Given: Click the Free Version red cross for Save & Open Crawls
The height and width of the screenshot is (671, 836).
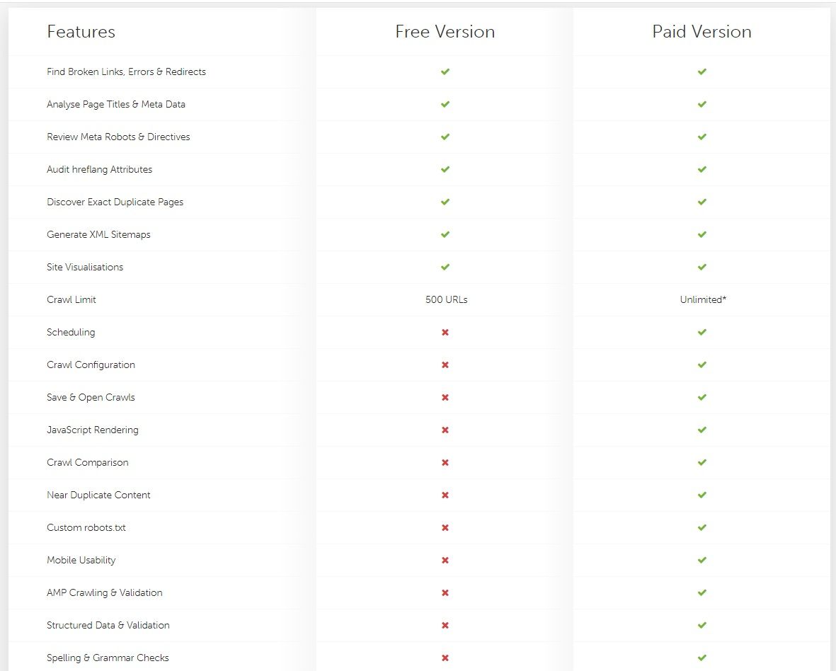Looking at the screenshot, I should pyautogui.click(x=445, y=397).
